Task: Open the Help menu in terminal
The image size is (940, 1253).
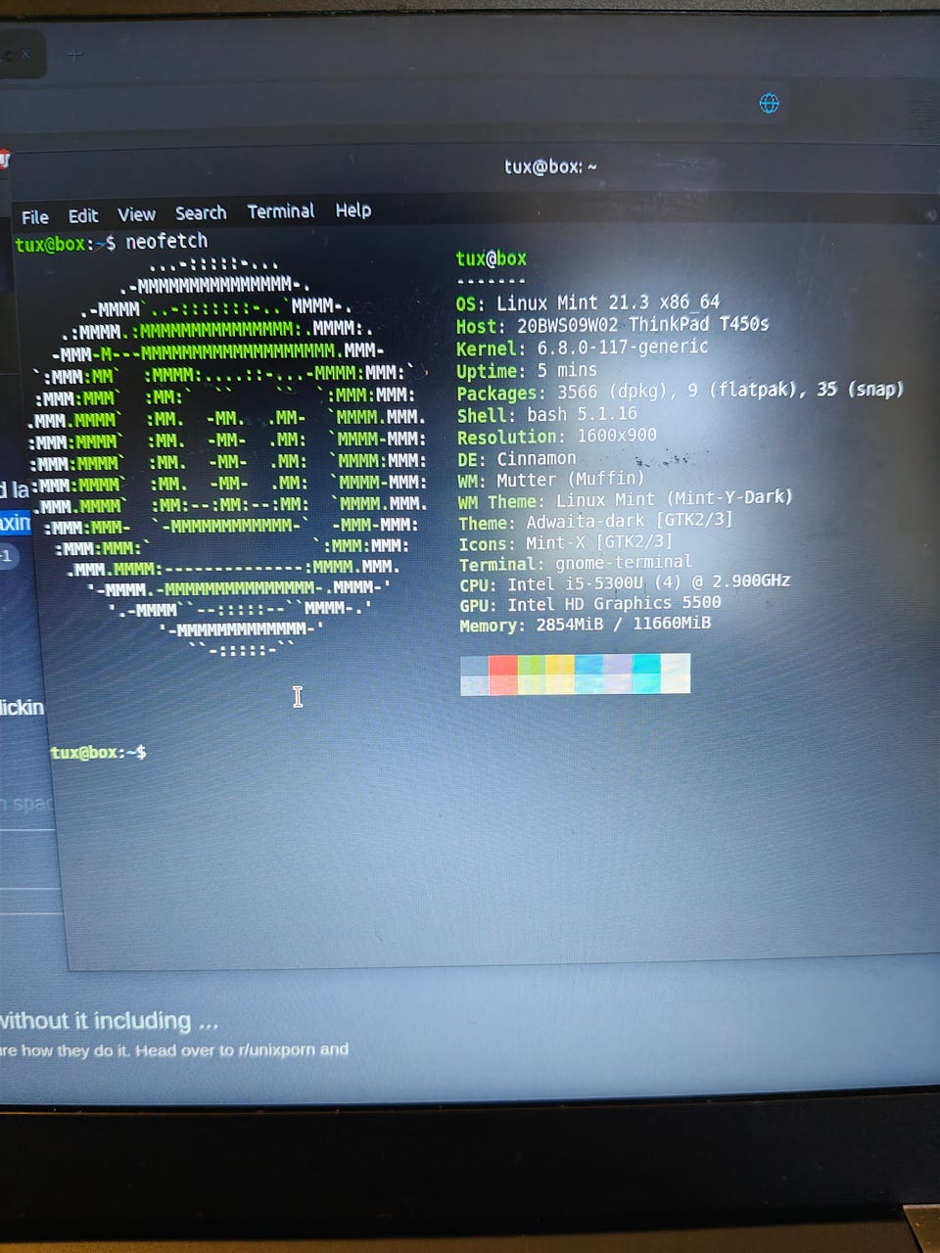Action: (x=353, y=210)
